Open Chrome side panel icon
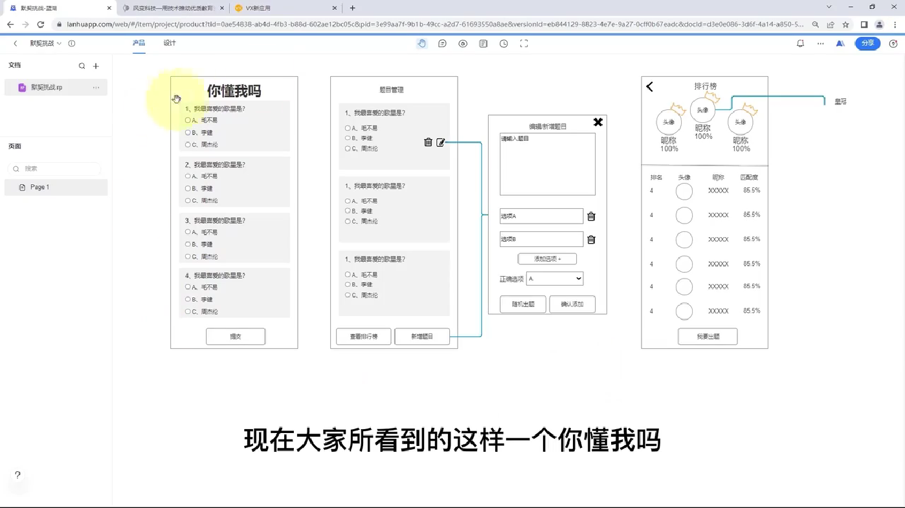905x508 pixels. coord(864,25)
